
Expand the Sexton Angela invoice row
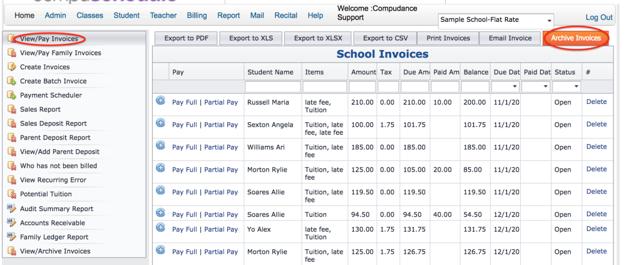click(160, 123)
